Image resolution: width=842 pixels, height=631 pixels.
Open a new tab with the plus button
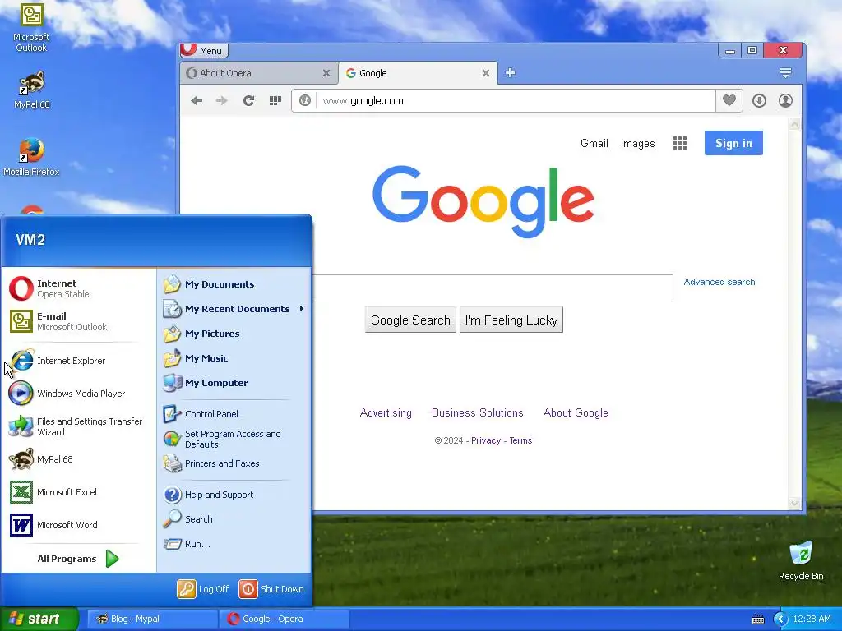tap(510, 72)
